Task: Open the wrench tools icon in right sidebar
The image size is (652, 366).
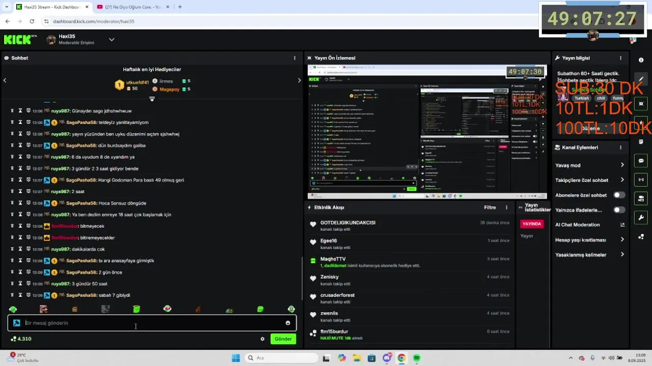Action: click(641, 218)
